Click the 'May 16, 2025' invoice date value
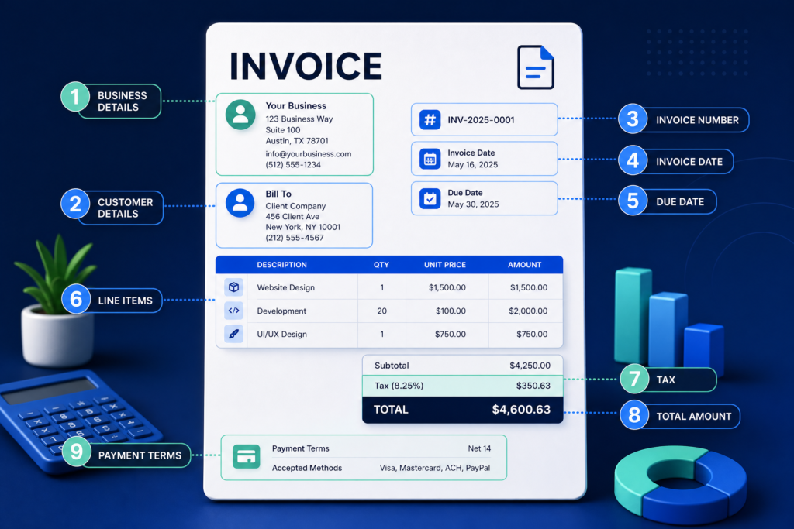Image resolution: width=794 pixels, height=529 pixels. pyautogui.click(x=472, y=165)
